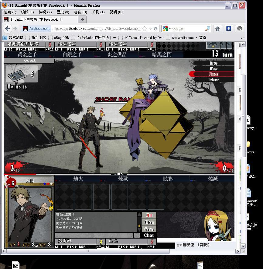Screen dimensions: 263x269
Task: Click the Firefox forward arrow button
Action: [15, 29]
